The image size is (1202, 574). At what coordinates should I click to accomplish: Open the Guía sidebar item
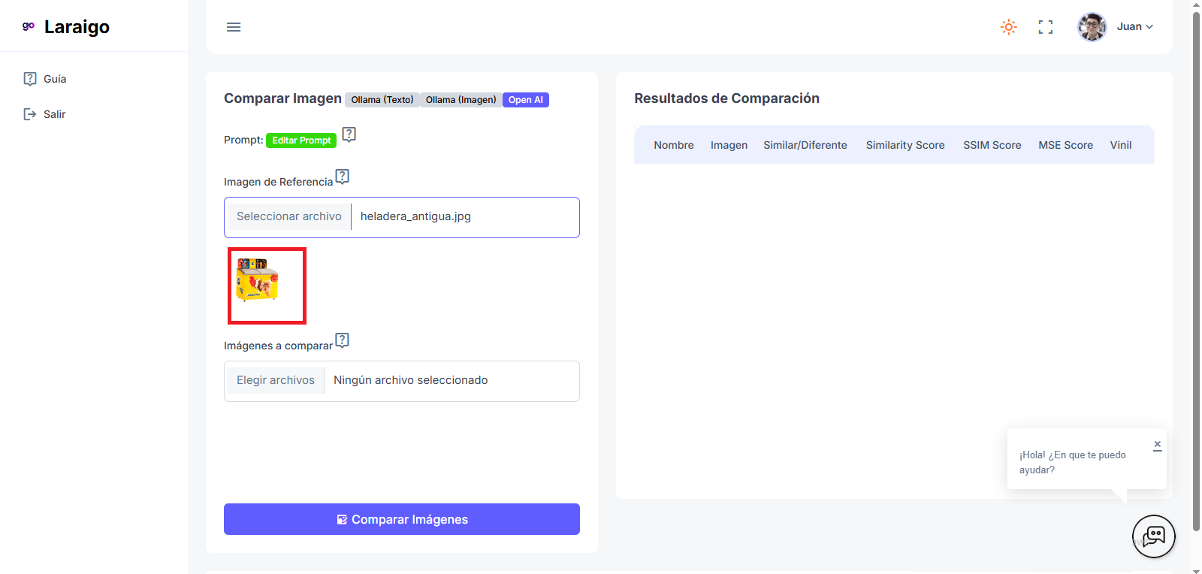click(54, 79)
